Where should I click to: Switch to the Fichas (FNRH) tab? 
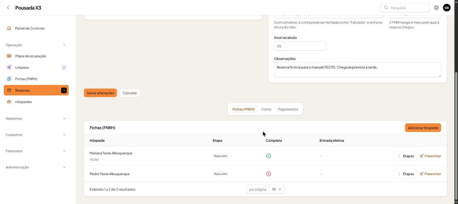tap(243, 109)
